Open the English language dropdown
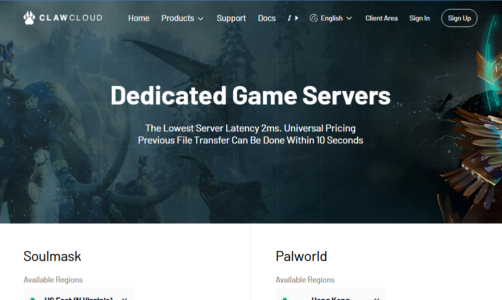 (x=331, y=18)
